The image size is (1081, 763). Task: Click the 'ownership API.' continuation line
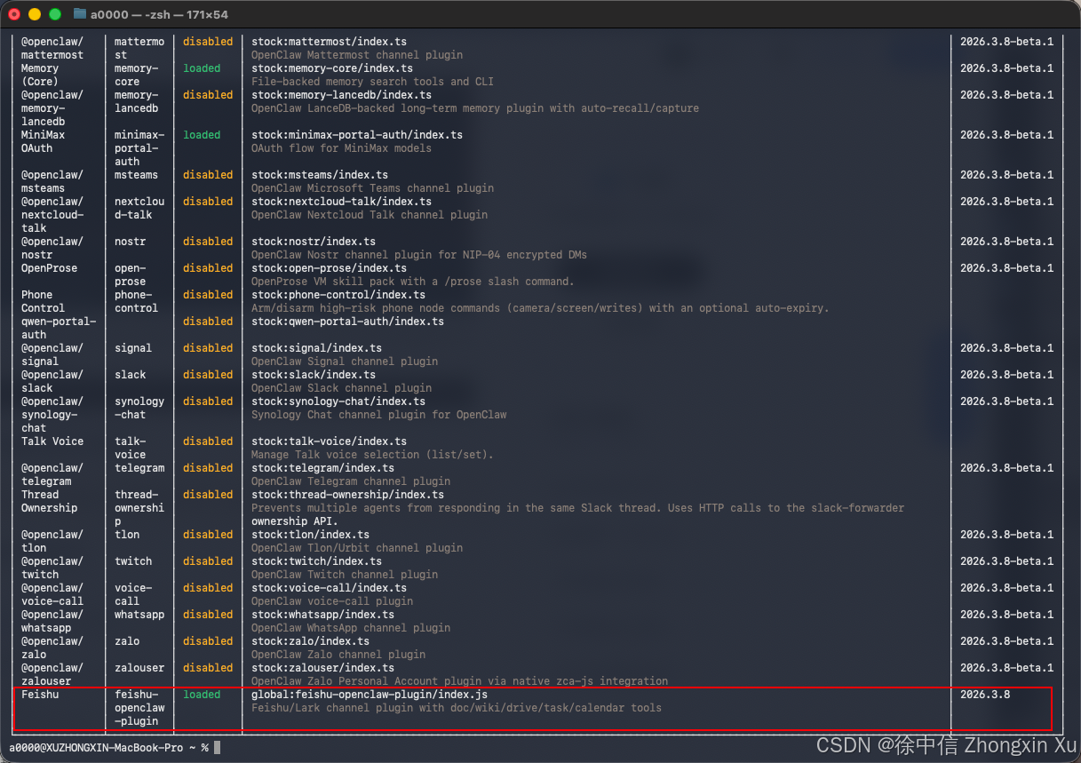pos(295,521)
